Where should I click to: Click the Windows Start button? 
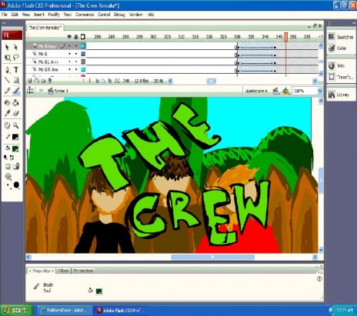pos(16,311)
